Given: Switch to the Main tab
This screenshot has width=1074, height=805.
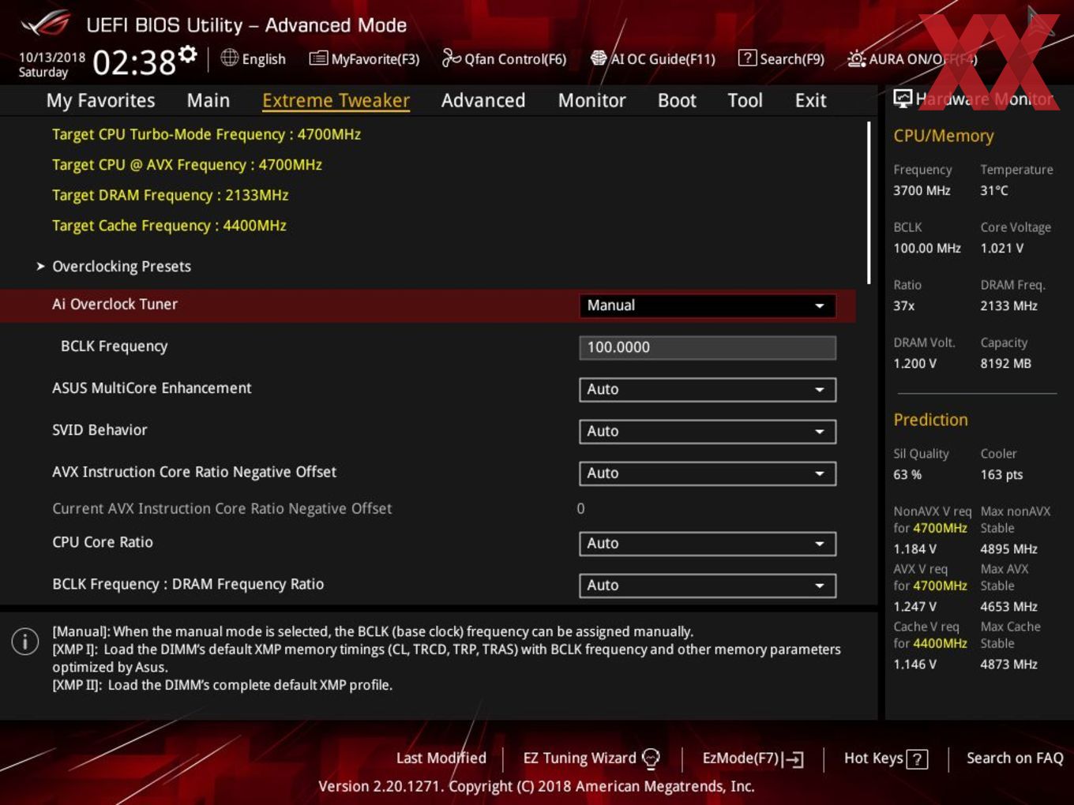Looking at the screenshot, I should coord(208,100).
